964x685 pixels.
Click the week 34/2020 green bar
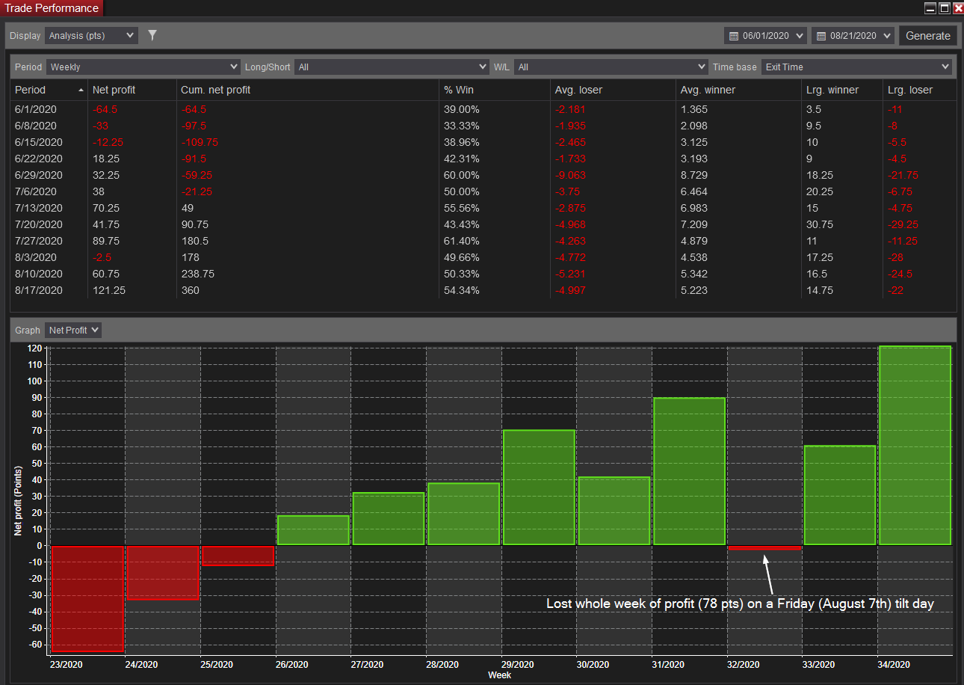[x=915, y=445]
